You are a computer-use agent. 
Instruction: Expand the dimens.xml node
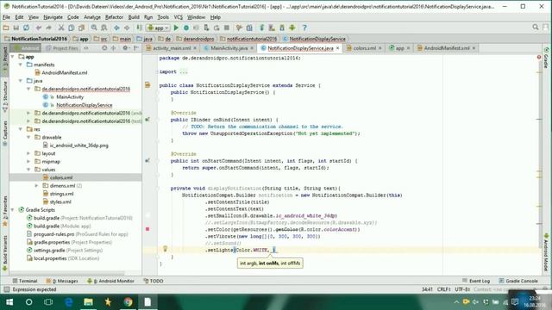(x=36, y=186)
